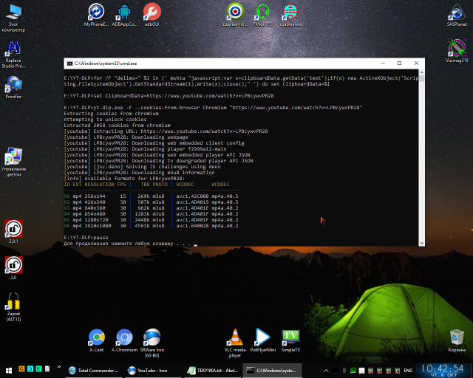Open 'Управление цветом' desktop shortcut
Image resolution: width=473 pixels, height=378 pixels.
coord(13,162)
